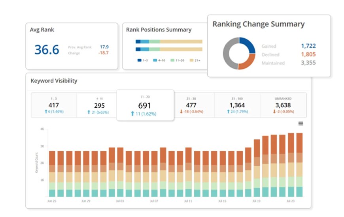Click the 11-20 legend color swatch
This screenshot has height=217, width=344.
173,60
